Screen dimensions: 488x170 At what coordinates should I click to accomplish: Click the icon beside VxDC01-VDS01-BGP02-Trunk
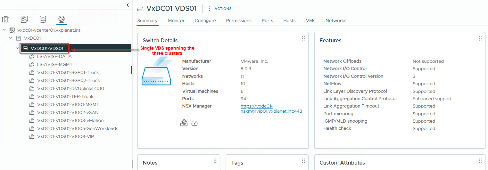click(x=32, y=80)
